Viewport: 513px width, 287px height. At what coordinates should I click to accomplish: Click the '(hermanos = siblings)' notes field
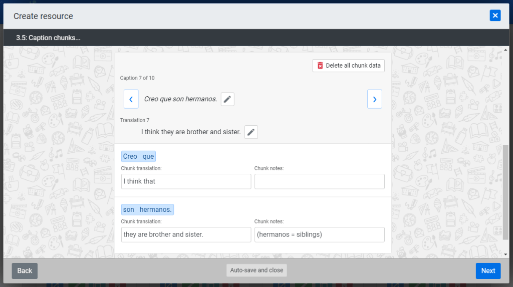(319, 234)
